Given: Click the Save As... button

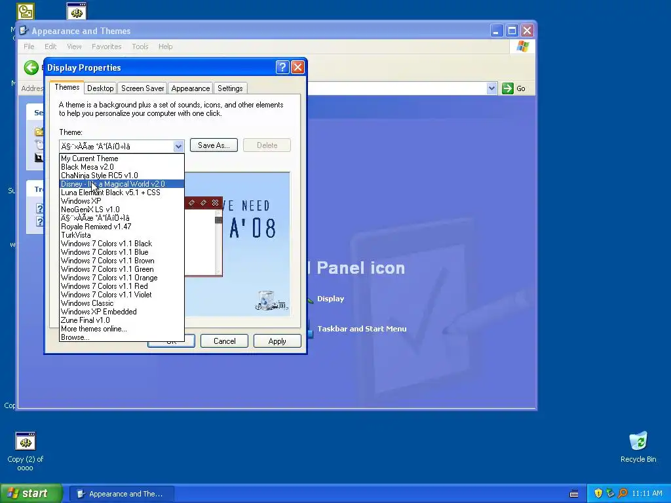Looking at the screenshot, I should pyautogui.click(x=214, y=145).
